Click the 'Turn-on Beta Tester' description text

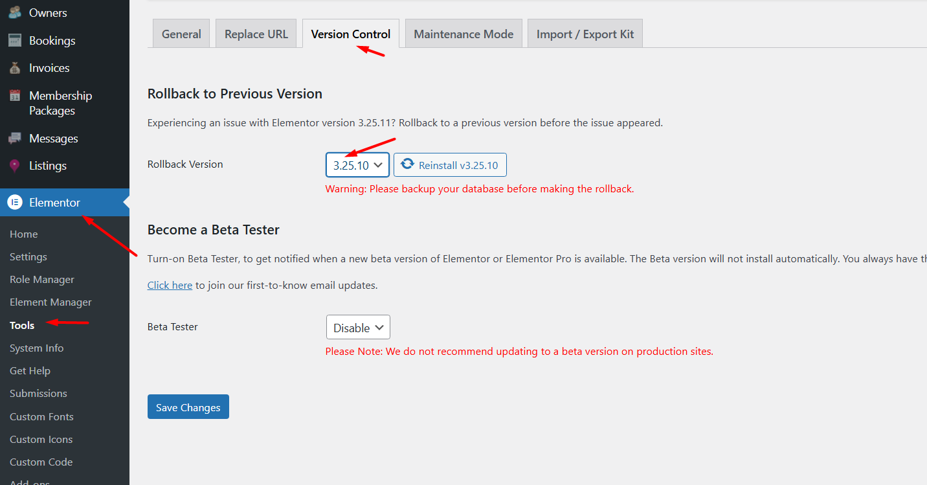click(x=537, y=258)
